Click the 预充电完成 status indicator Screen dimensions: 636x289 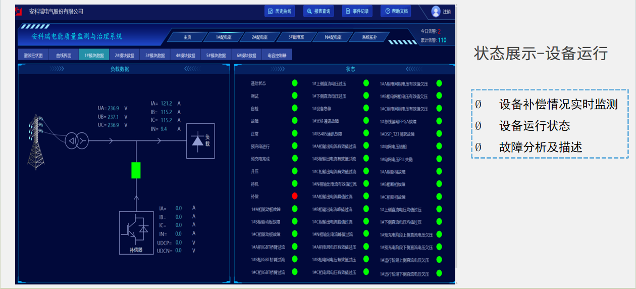295,159
